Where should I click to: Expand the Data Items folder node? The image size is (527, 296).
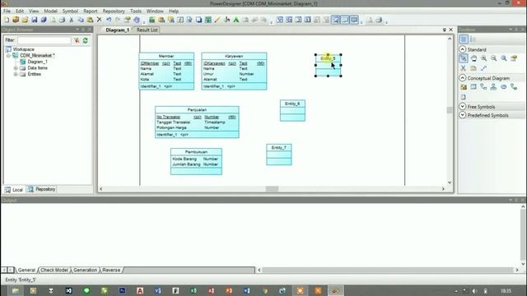pyautogui.click(x=16, y=67)
